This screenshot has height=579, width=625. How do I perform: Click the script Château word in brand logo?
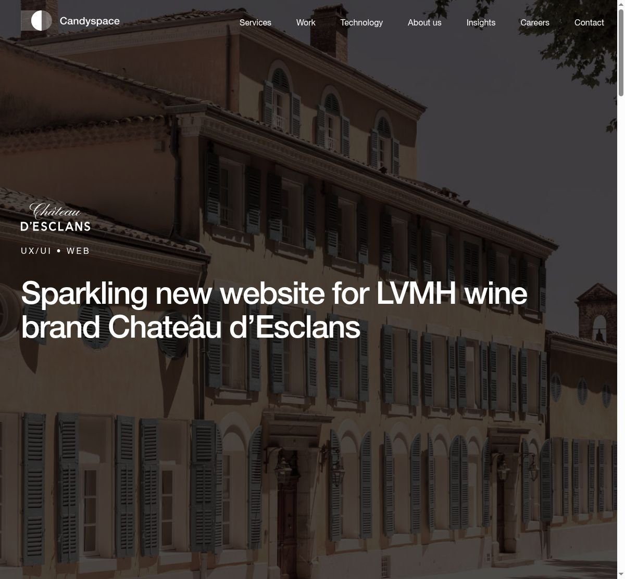click(56, 211)
